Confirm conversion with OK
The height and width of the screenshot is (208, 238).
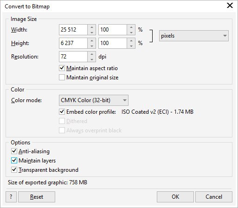coord(175,197)
